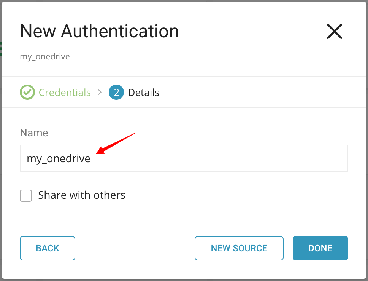Click the NEW SOURCE button
This screenshot has height=281, width=368.
(x=239, y=248)
